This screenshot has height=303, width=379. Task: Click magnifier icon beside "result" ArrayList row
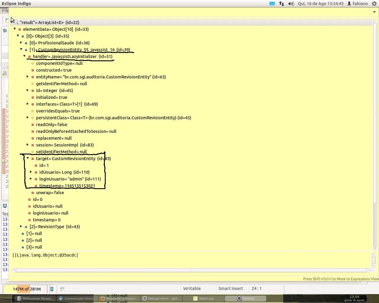(16, 22)
